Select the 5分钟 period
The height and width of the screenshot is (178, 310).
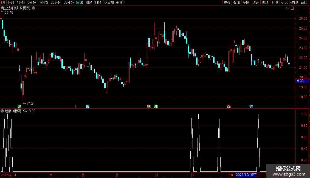click(32, 2)
